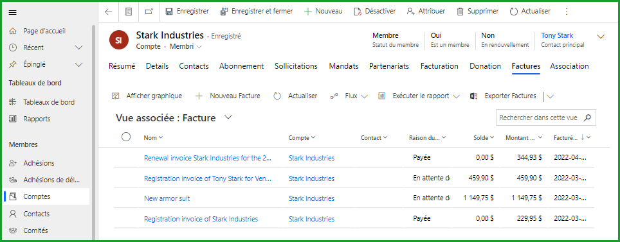Switch to Partenariats tab
This screenshot has height=242, width=620.
389,66
